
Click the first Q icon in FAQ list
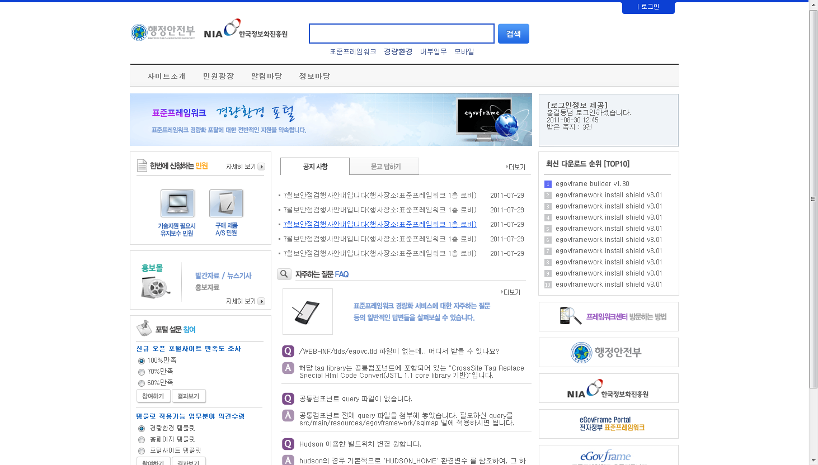[288, 351]
